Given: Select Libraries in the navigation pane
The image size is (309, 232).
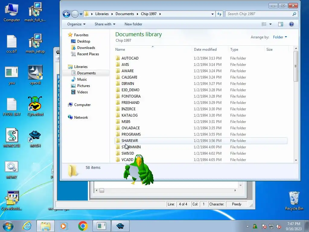Looking at the screenshot, I should 81,67.
